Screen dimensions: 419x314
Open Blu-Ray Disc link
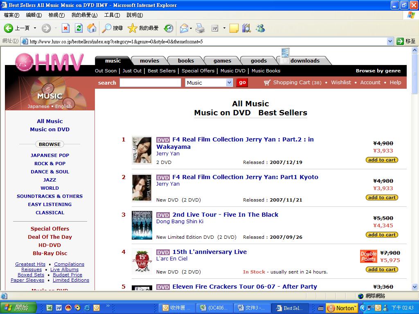(x=50, y=253)
